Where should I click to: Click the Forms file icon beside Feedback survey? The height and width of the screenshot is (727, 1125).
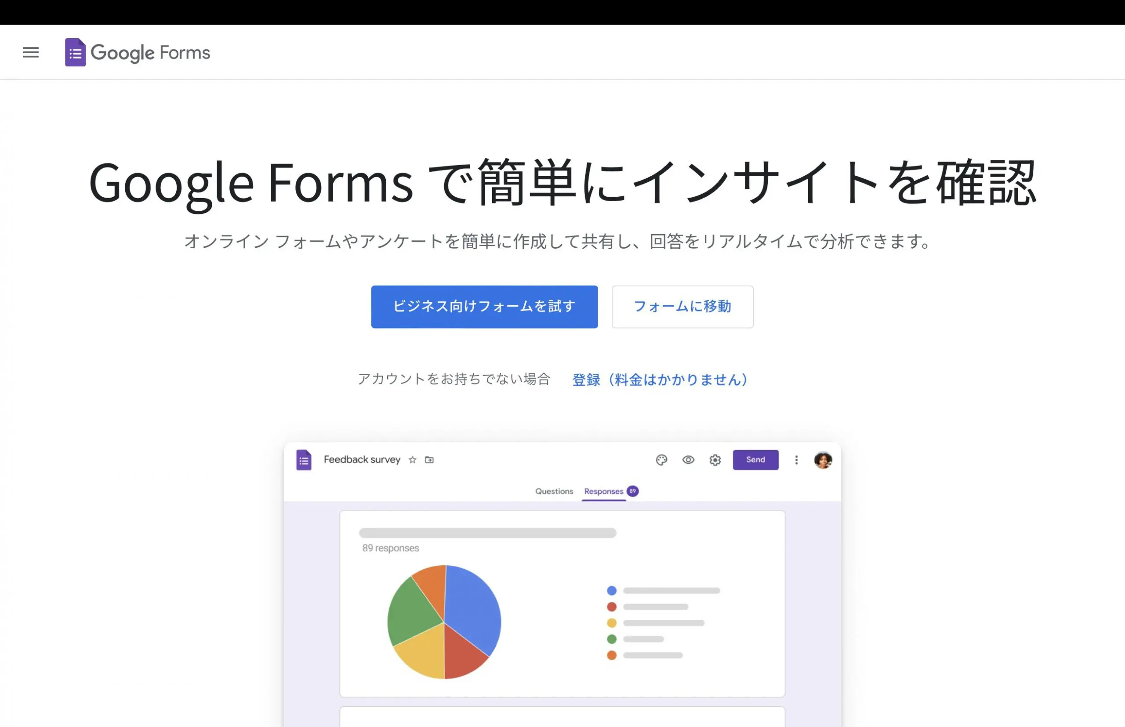coord(304,460)
